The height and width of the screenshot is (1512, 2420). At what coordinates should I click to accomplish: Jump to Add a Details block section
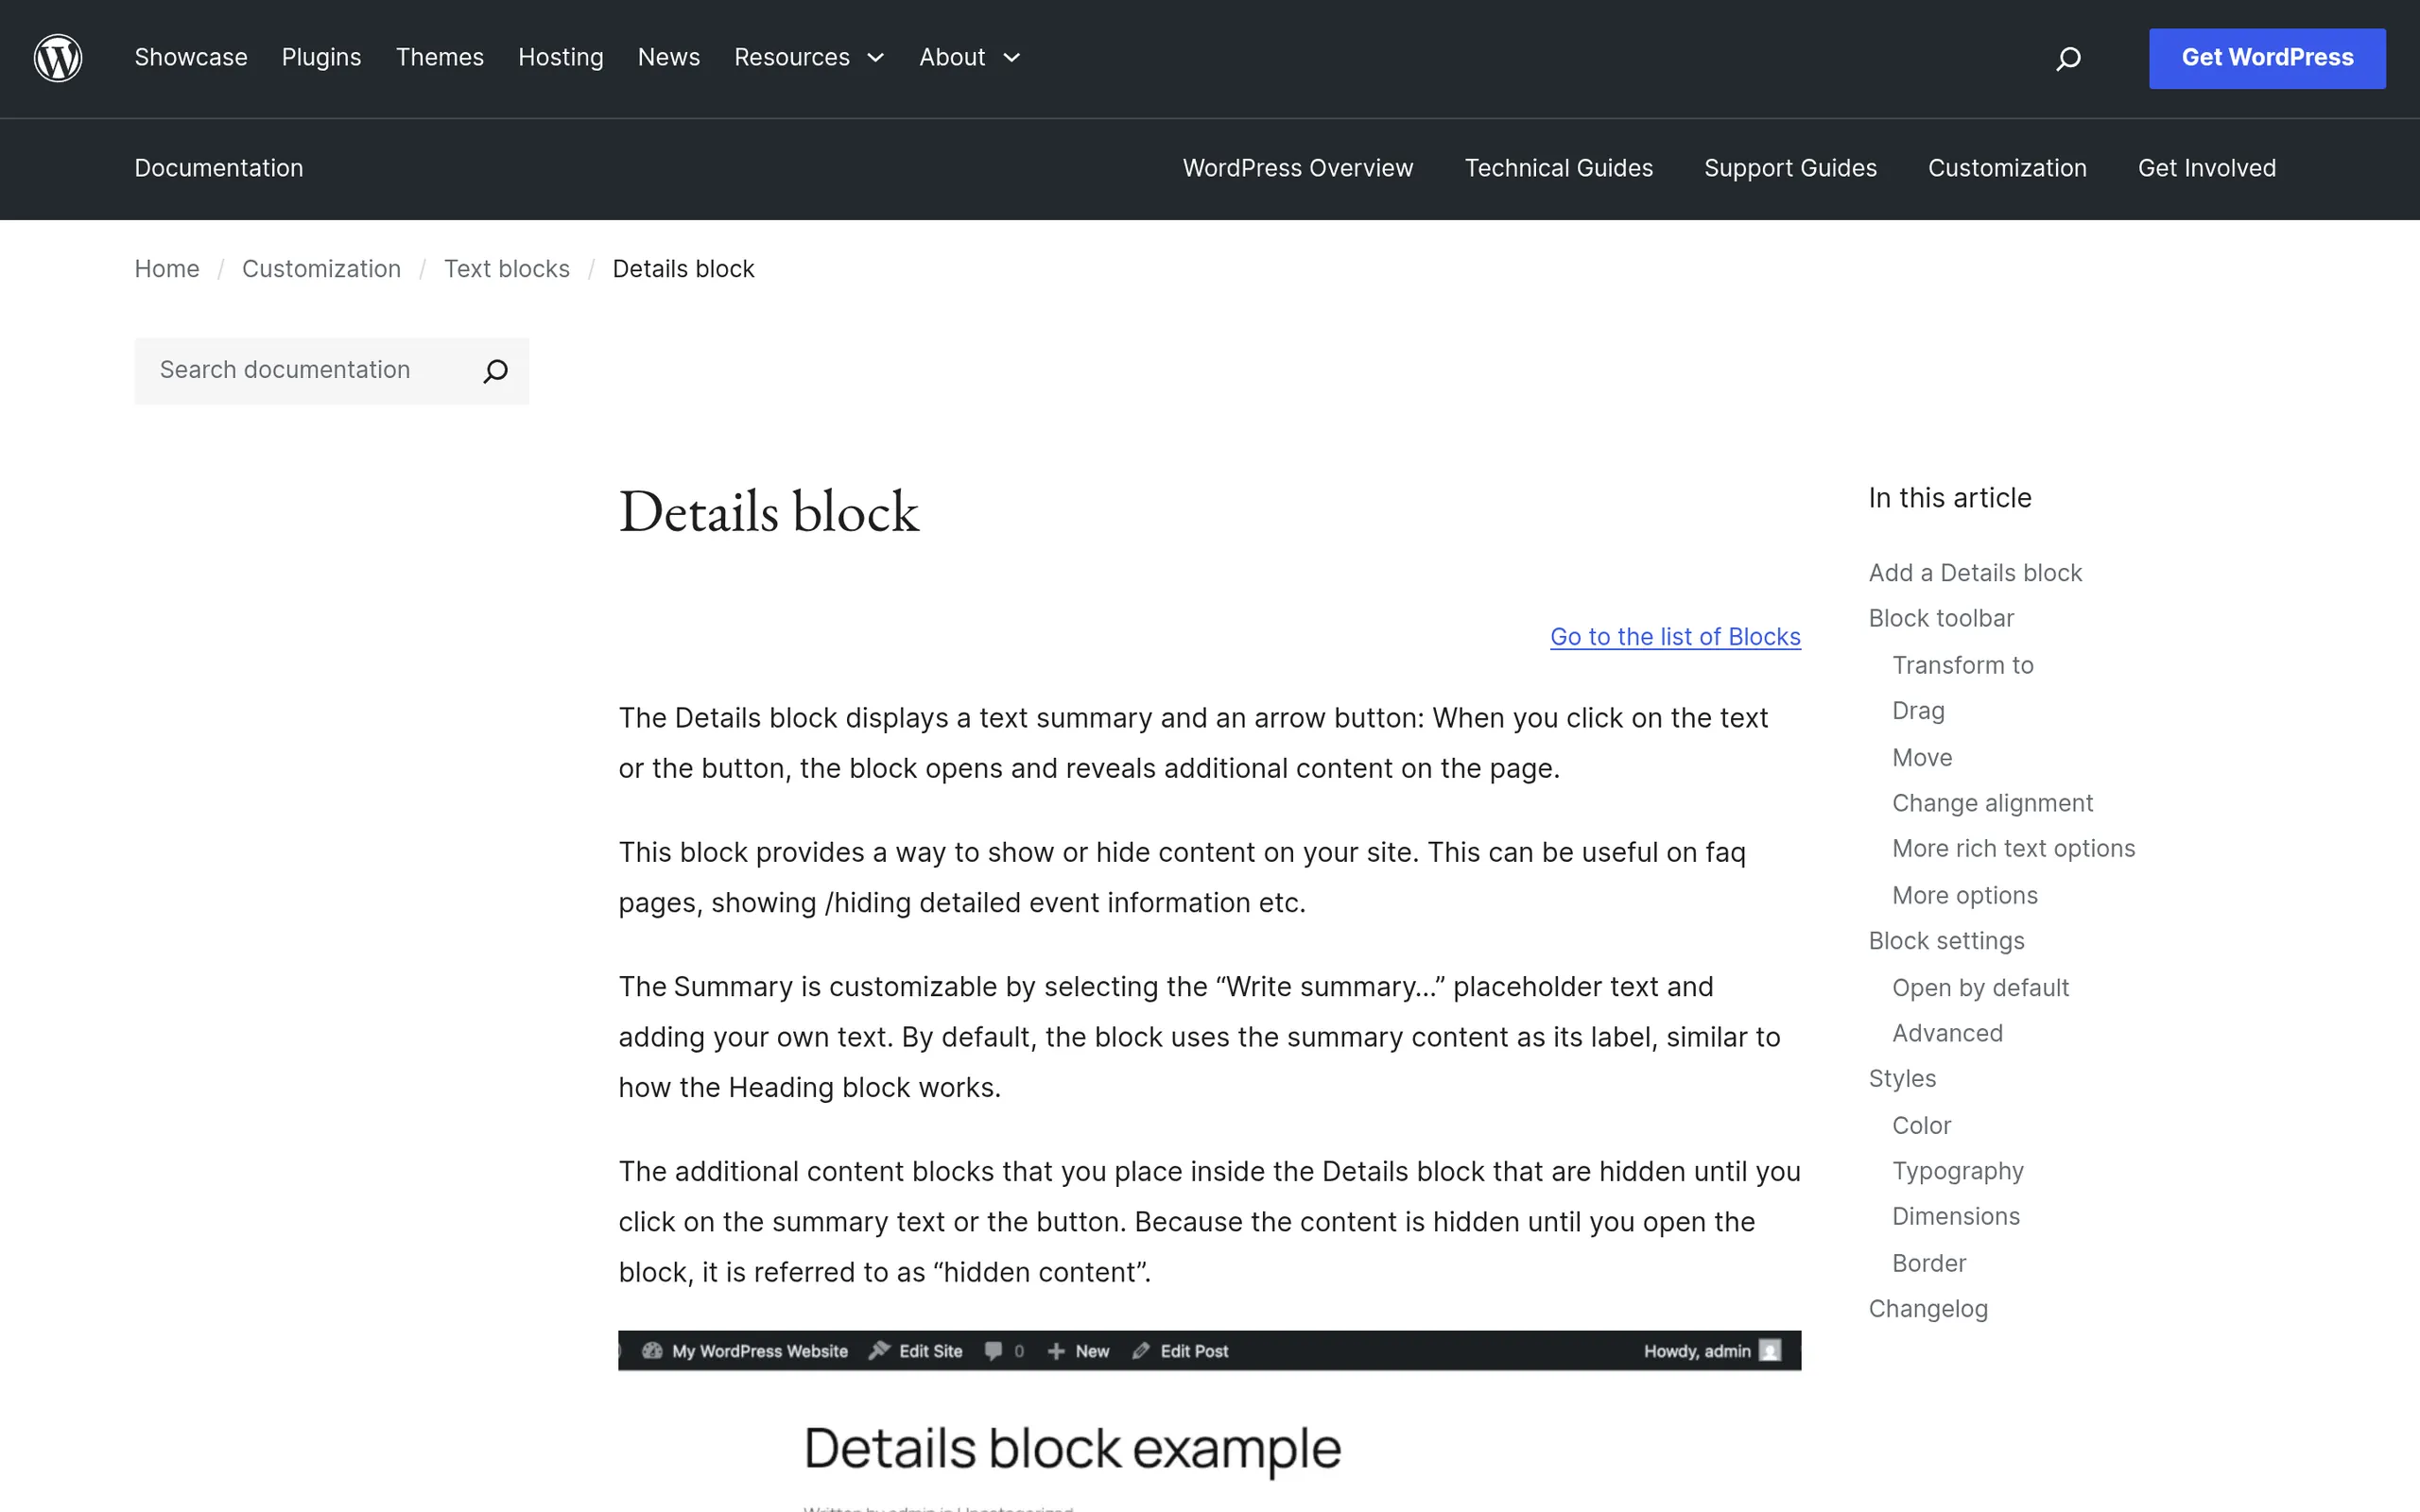(x=1975, y=573)
